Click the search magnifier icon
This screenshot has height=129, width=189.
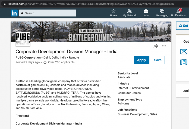tap(22, 13)
